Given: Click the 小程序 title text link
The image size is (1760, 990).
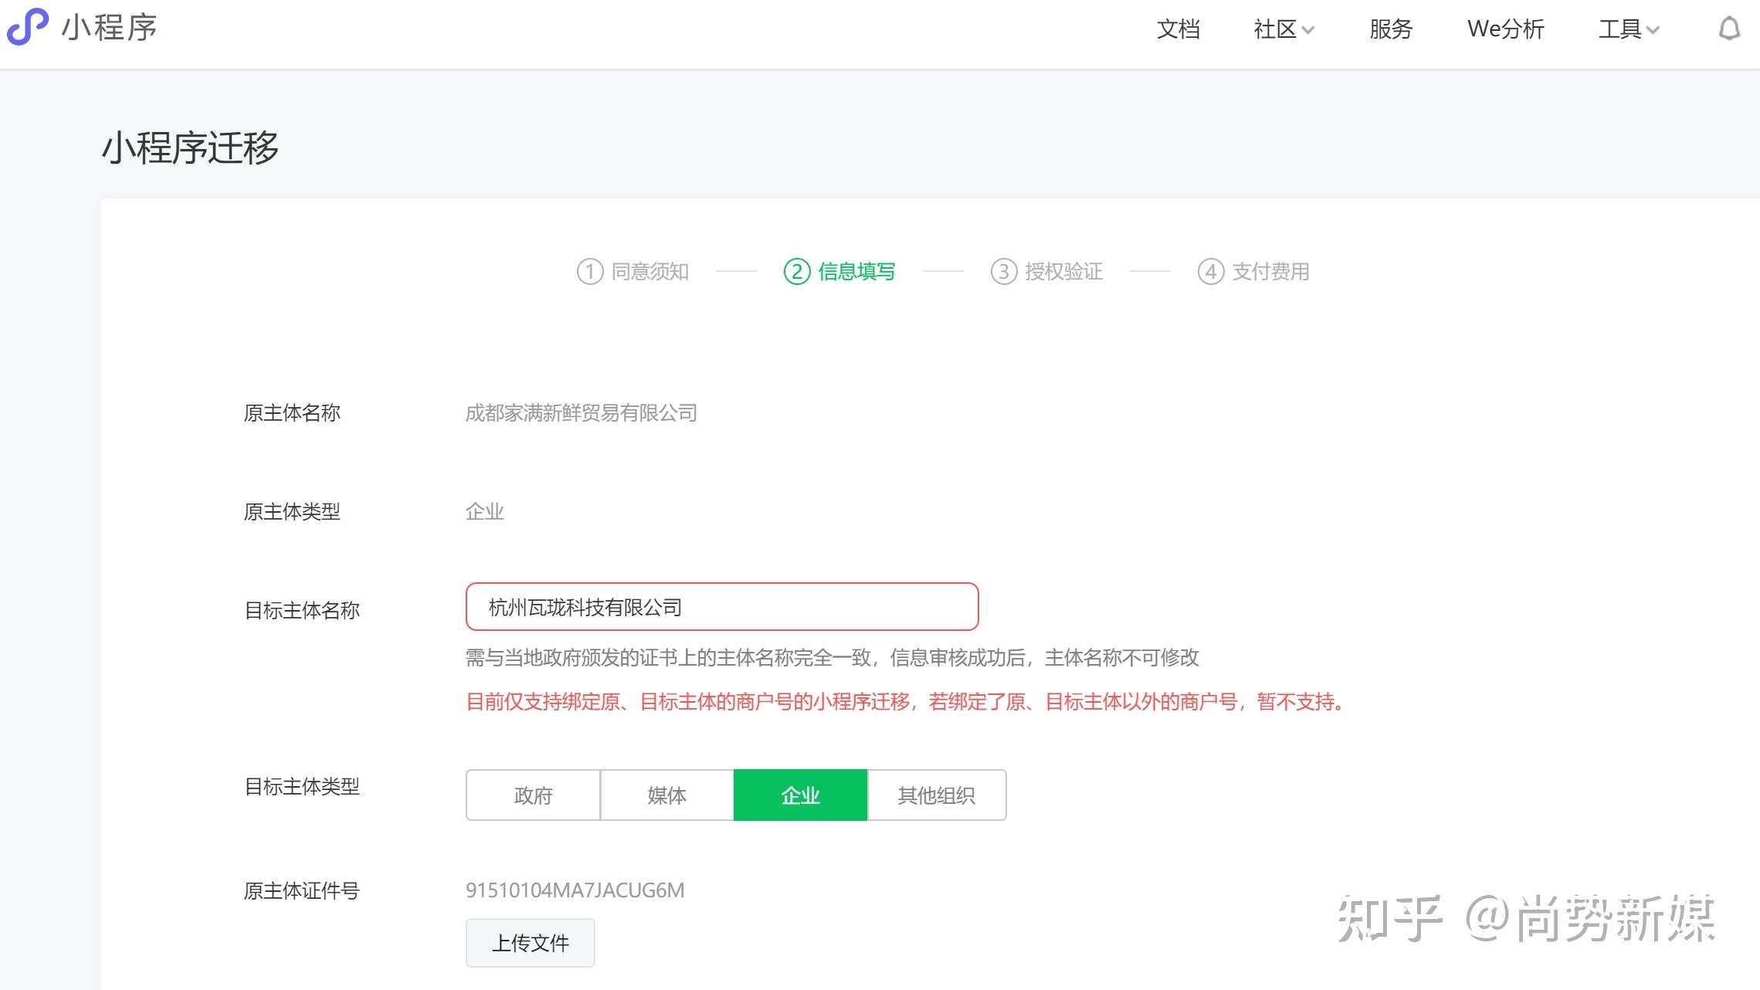Looking at the screenshot, I should [109, 28].
